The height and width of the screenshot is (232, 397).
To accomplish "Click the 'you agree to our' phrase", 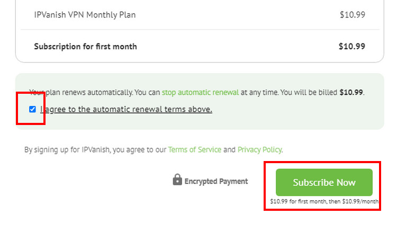I will (x=140, y=150).
